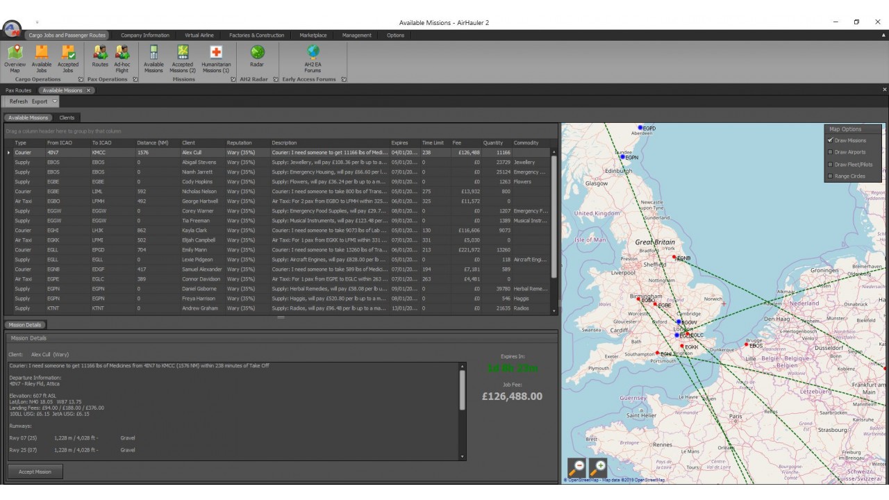Zoom in the map with magnifier plus
Image resolution: width=889 pixels, height=500 pixels.
pos(598,468)
